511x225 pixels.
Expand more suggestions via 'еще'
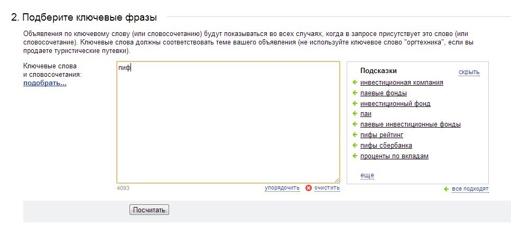367,175
